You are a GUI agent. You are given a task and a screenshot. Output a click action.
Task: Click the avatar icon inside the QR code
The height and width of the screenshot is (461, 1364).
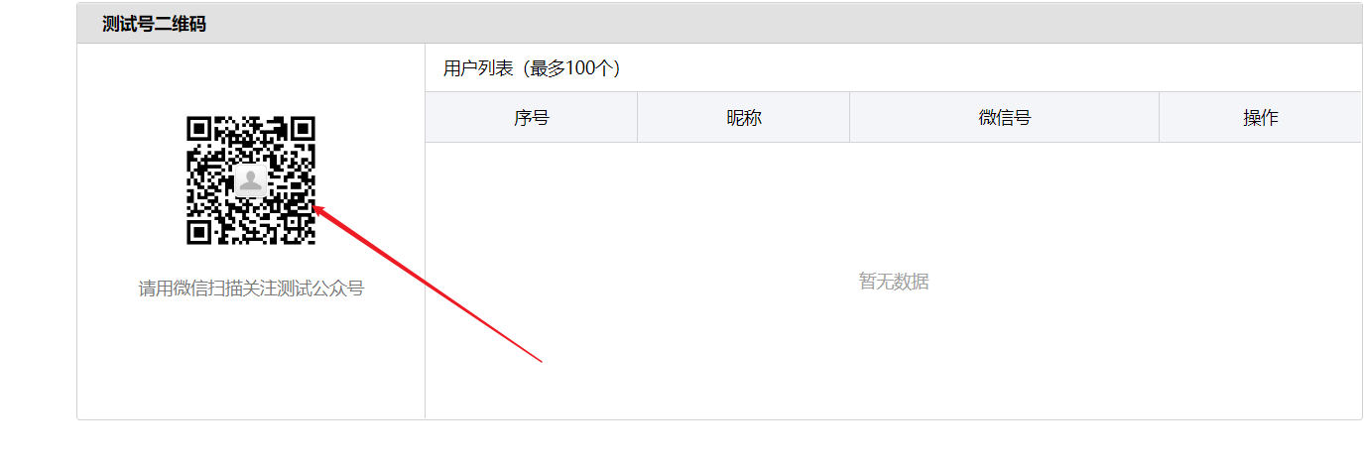coord(251,180)
